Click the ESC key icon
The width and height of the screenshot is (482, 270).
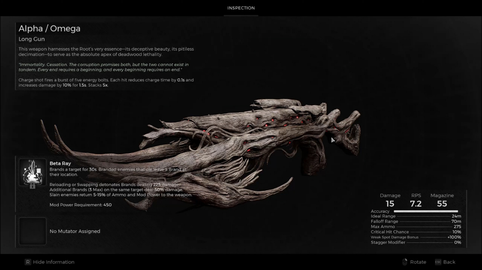438,262
